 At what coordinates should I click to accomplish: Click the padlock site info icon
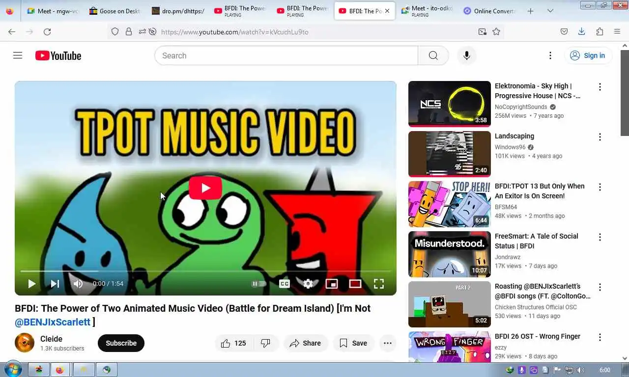pyautogui.click(x=129, y=31)
